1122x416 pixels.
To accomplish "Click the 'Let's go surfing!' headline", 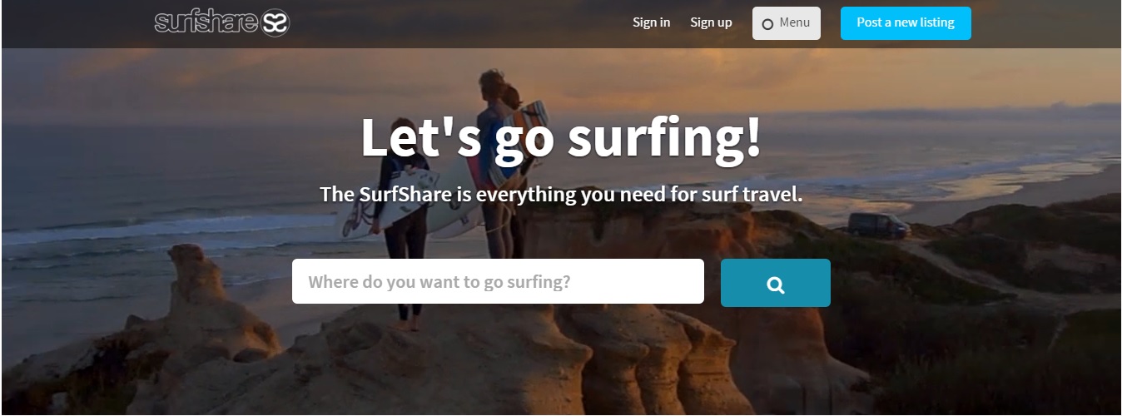I will 561,137.
